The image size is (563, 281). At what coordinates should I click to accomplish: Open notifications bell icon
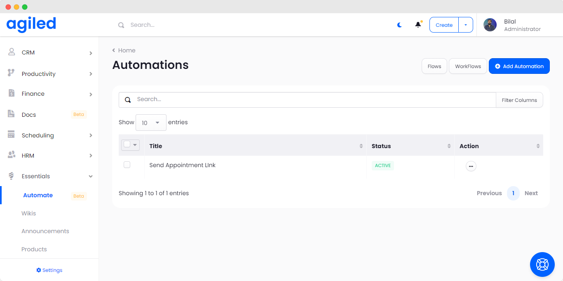[418, 25]
